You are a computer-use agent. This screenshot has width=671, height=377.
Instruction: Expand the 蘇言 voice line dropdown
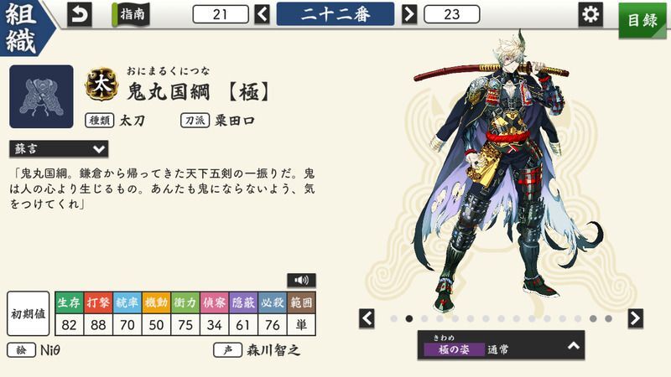[59, 149]
